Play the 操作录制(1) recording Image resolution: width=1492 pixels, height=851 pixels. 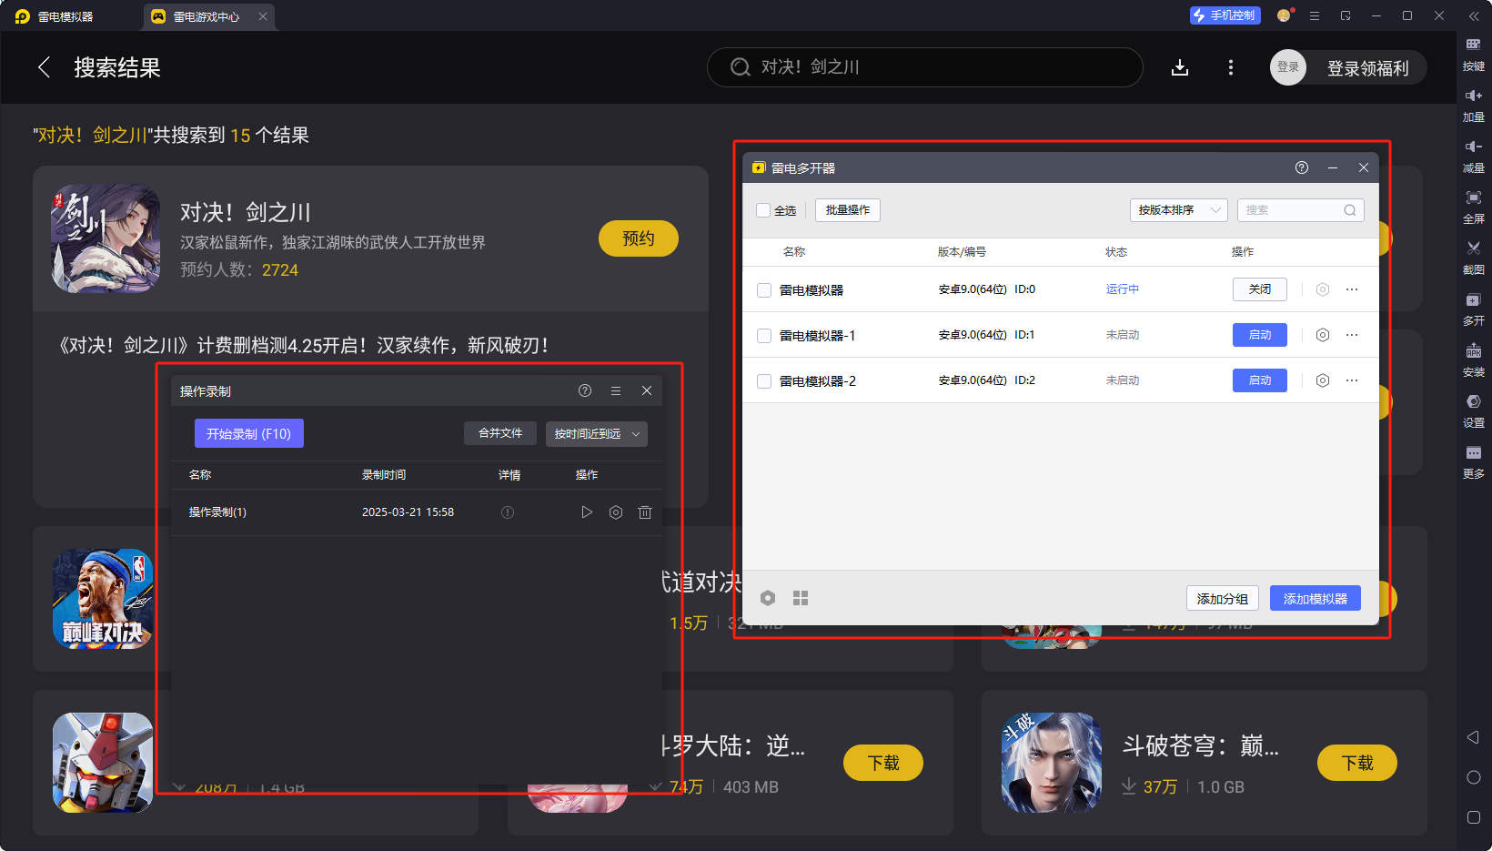pos(587,512)
